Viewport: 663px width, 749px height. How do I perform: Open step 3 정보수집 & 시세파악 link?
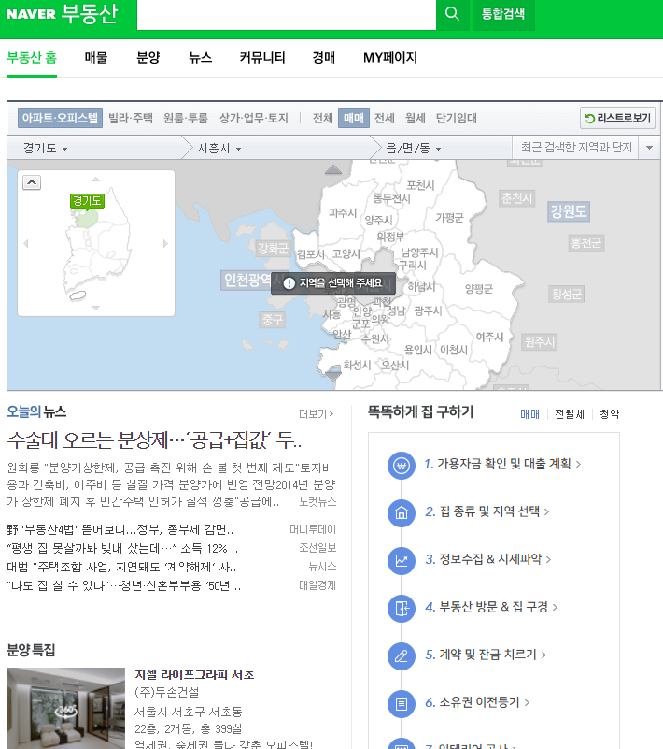click(488, 559)
